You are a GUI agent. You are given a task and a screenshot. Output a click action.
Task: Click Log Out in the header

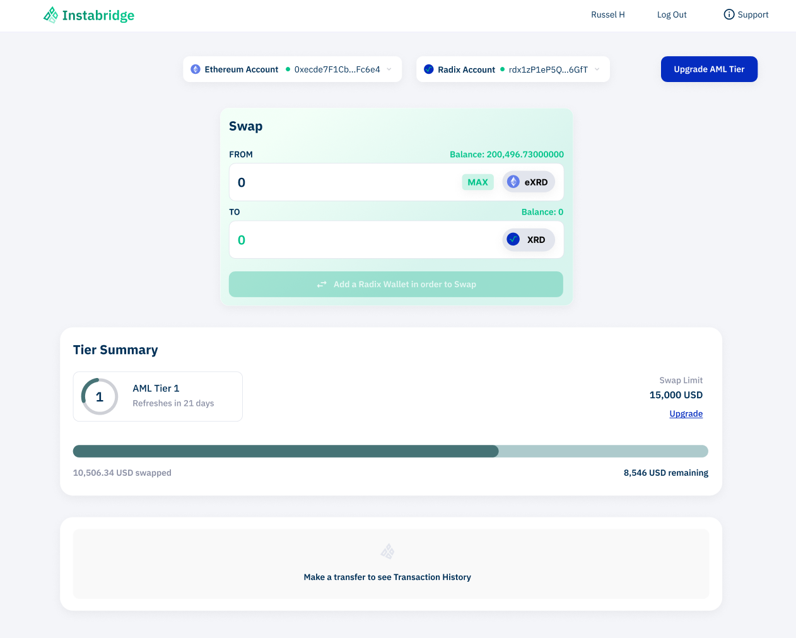672,15
